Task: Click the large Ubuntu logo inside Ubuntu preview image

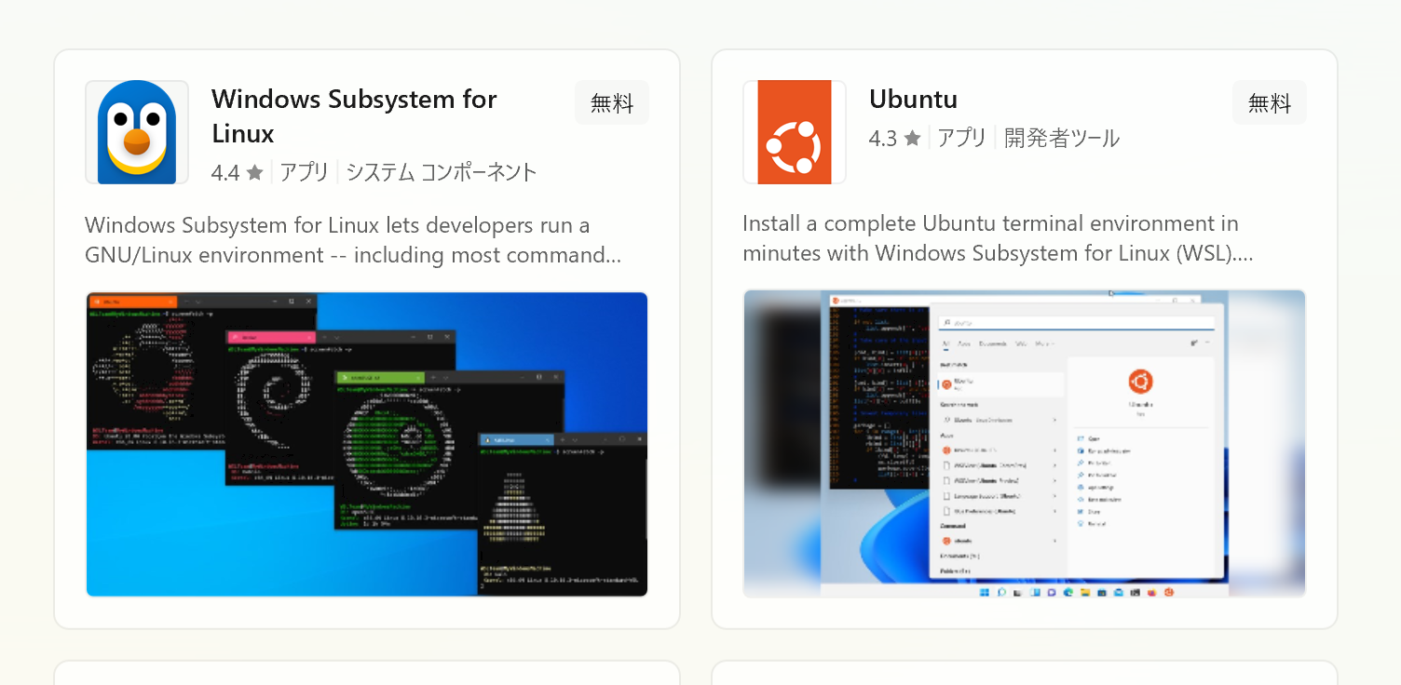Action: [1140, 381]
